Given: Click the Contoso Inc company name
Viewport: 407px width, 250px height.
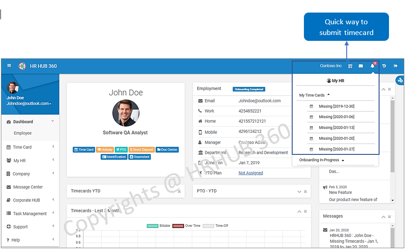Looking at the screenshot, I should coord(330,66).
